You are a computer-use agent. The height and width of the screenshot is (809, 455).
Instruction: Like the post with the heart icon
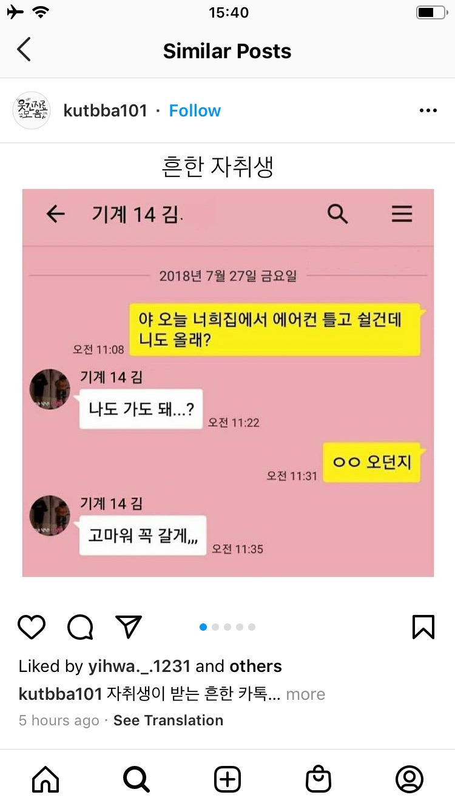pyautogui.click(x=32, y=627)
